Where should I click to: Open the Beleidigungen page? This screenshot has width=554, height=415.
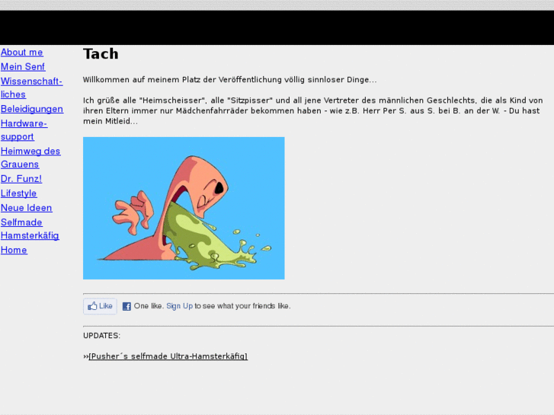pyautogui.click(x=32, y=109)
